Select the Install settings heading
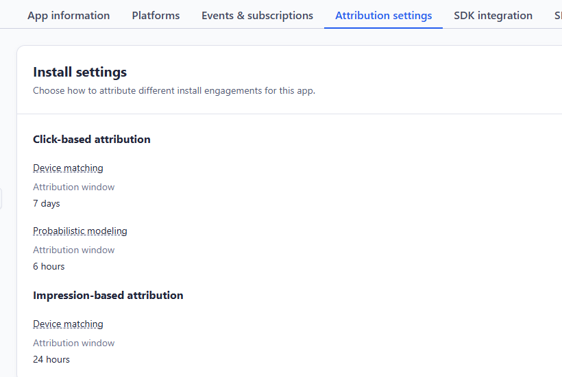This screenshot has height=377, width=562. click(80, 72)
